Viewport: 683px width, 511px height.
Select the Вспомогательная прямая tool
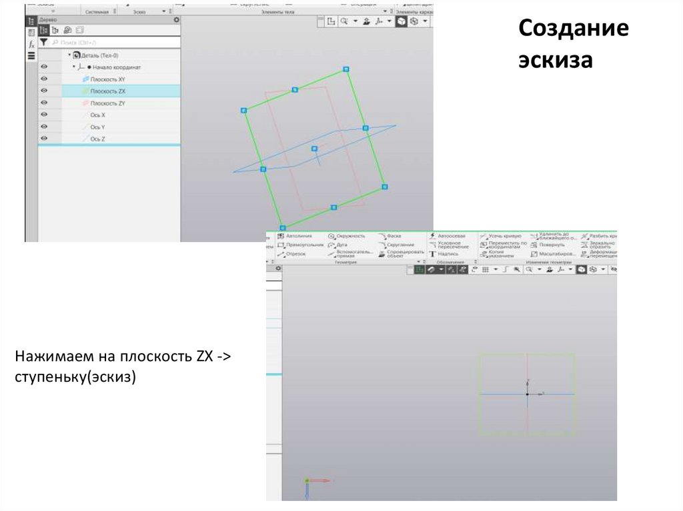[350, 254]
